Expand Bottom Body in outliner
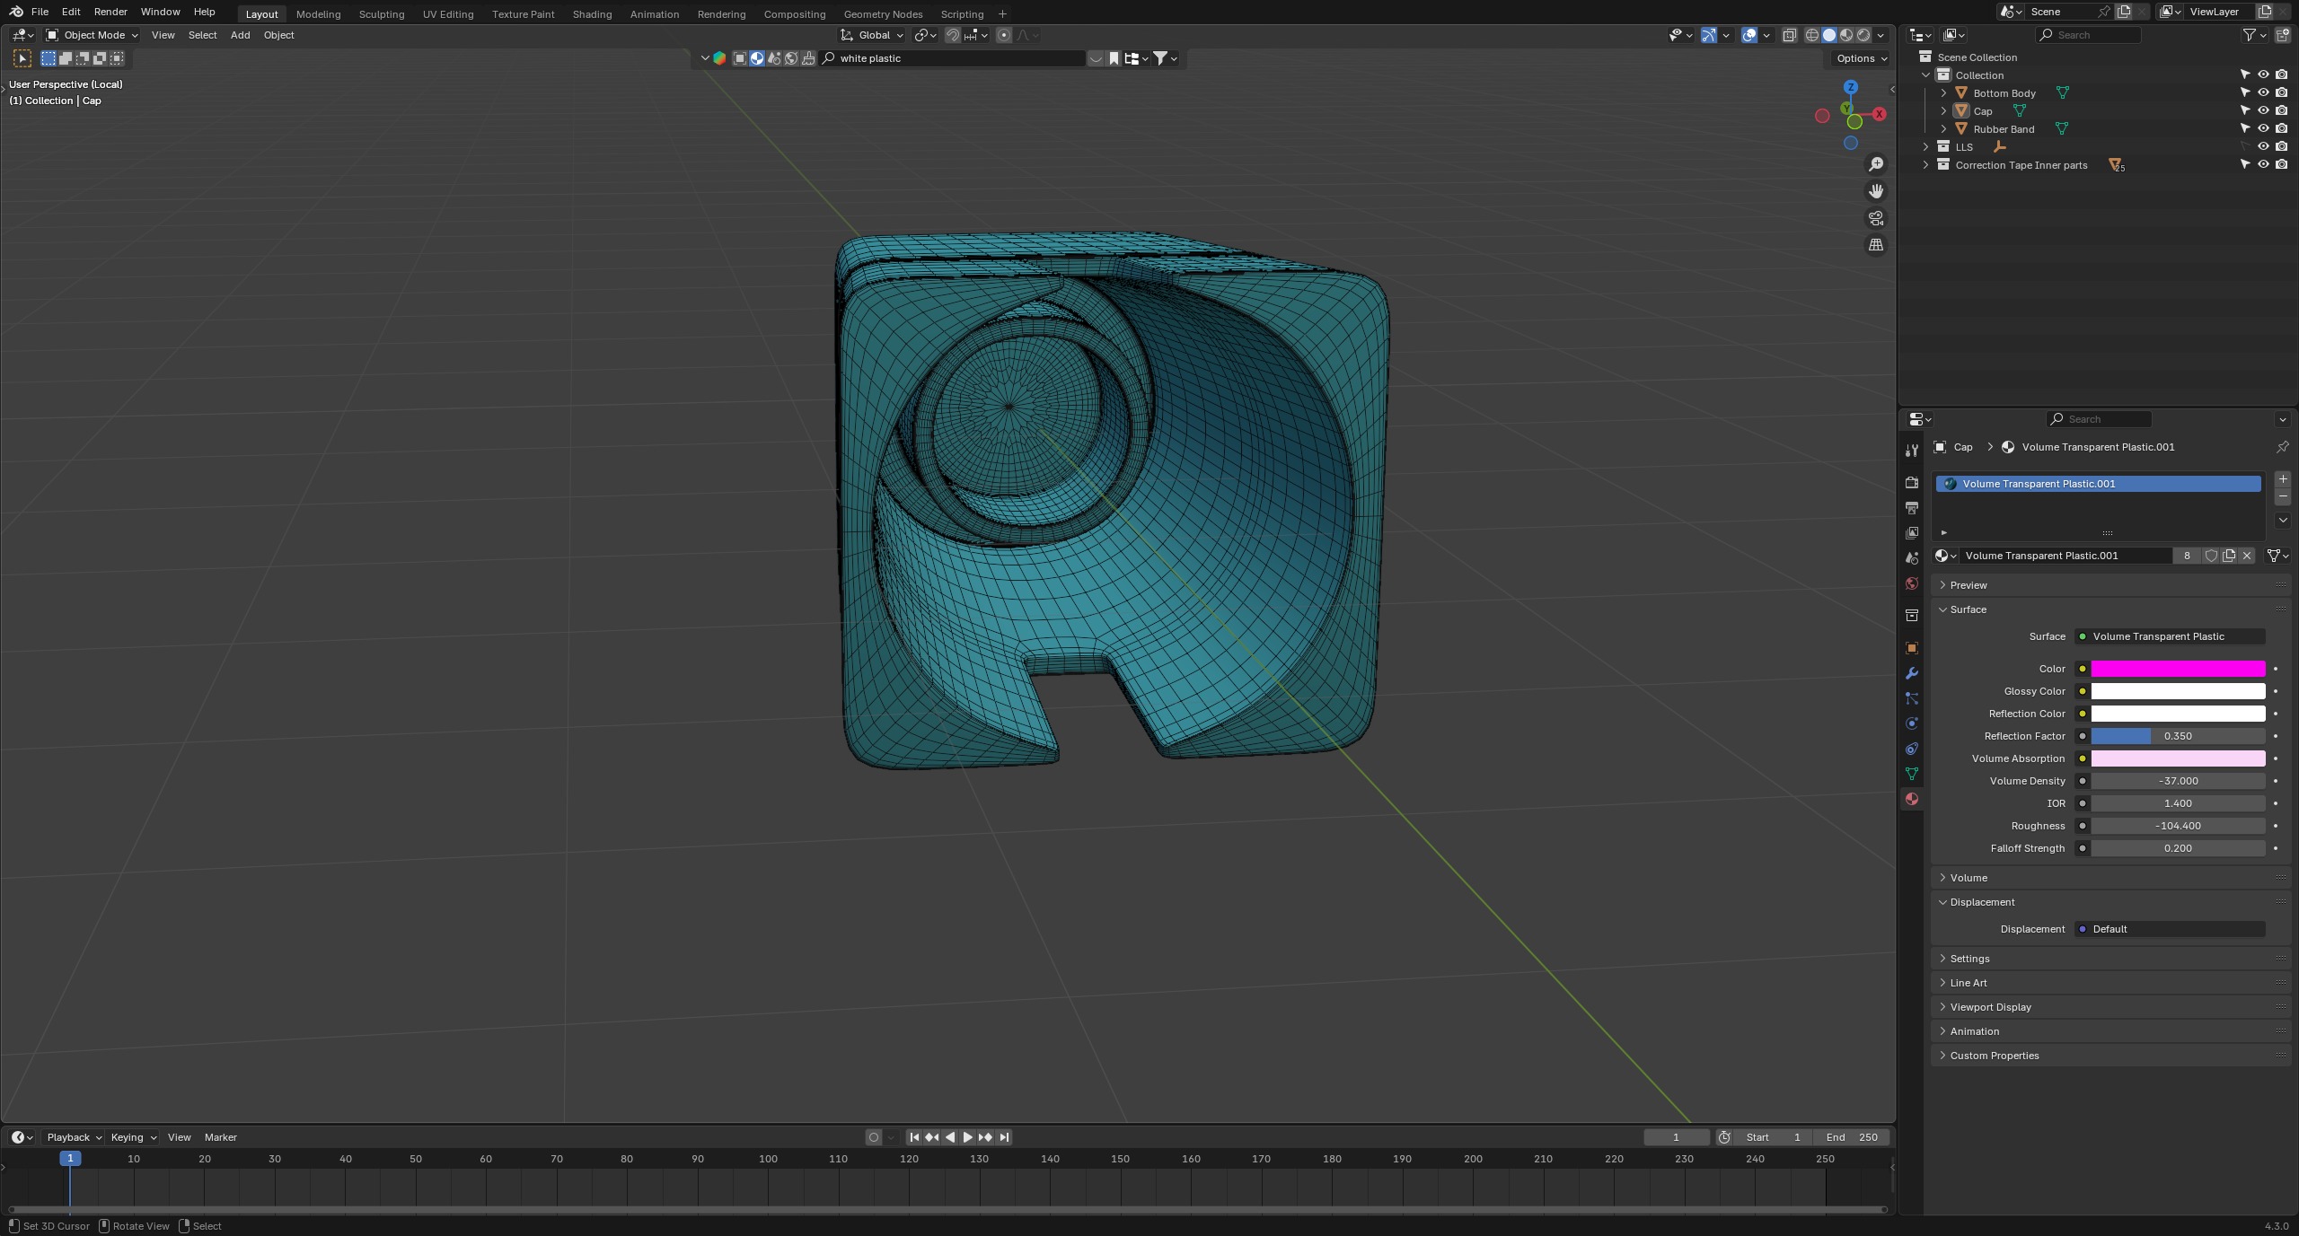 pos(1943,93)
